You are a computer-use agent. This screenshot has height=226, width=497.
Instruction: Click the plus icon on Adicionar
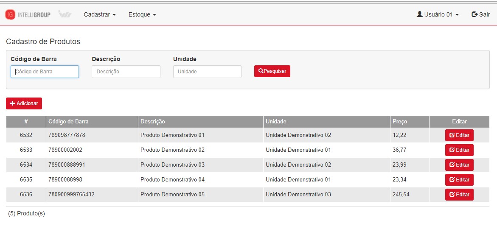click(13, 103)
